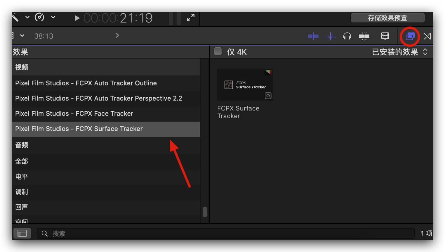Enable the 仅 4K checkbox
445x252 pixels.
point(218,51)
